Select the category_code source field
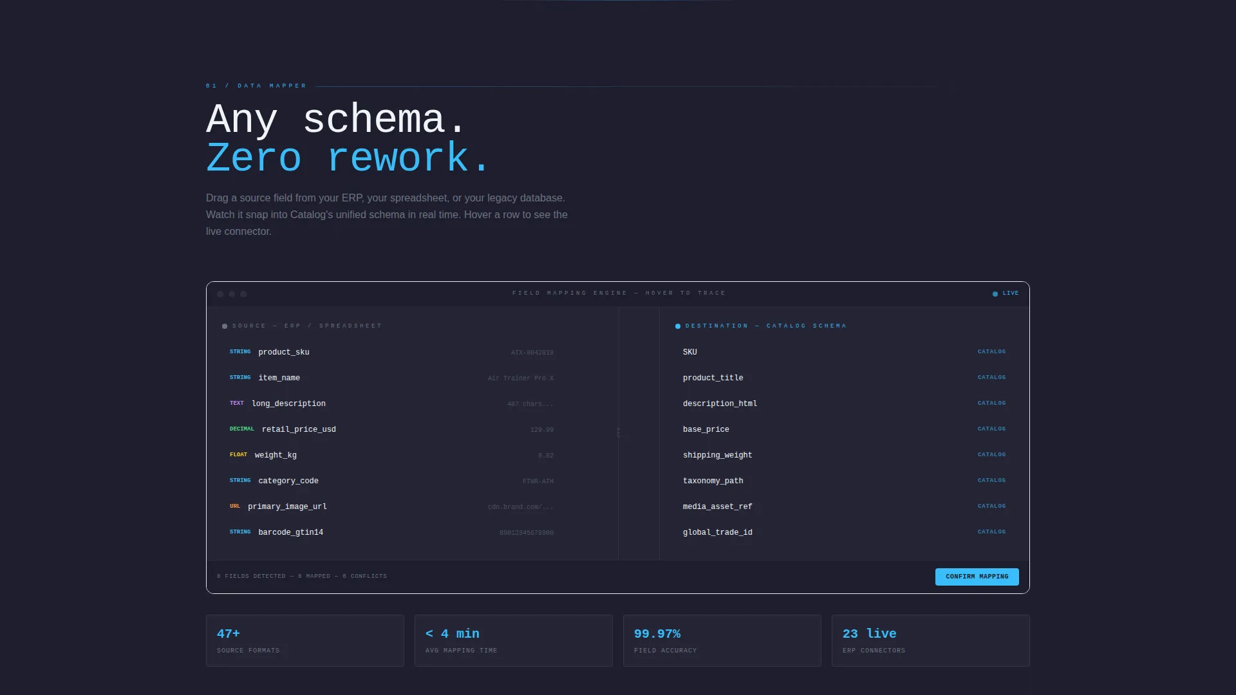This screenshot has height=695, width=1236. click(x=391, y=481)
